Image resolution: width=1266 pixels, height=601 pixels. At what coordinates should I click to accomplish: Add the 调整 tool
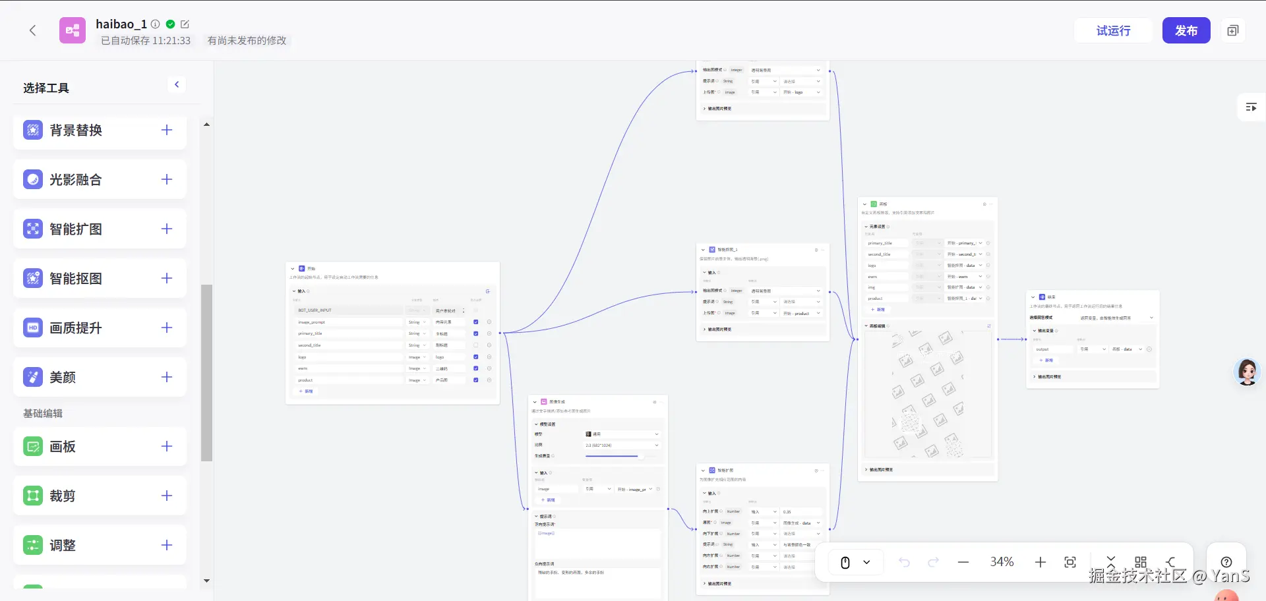(x=167, y=545)
